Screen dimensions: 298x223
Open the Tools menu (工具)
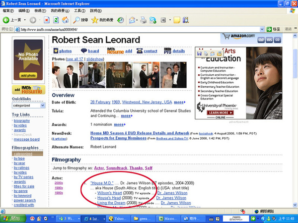point(79,11)
